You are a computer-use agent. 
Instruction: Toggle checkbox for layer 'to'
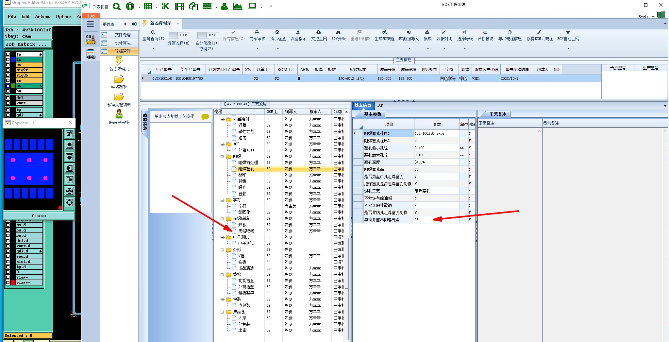tap(8, 54)
